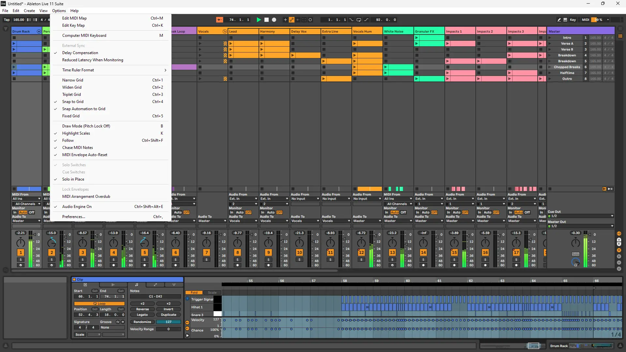This screenshot has width=626, height=352.
Task: Open White Noise MIDI From dropdown
Action: click(398, 199)
